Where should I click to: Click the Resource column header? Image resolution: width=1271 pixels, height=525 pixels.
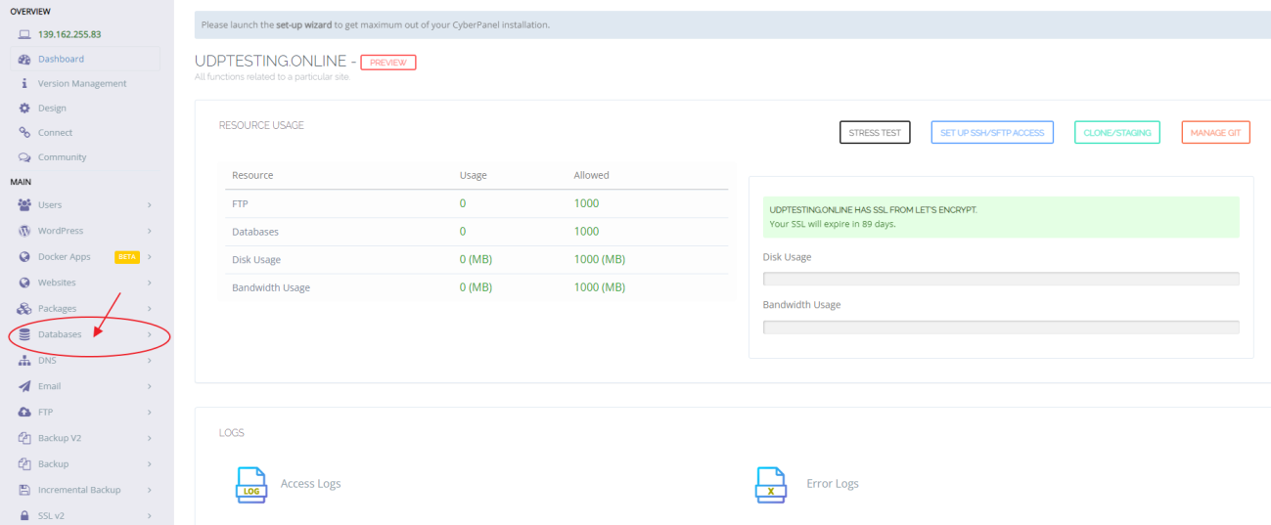252,176
